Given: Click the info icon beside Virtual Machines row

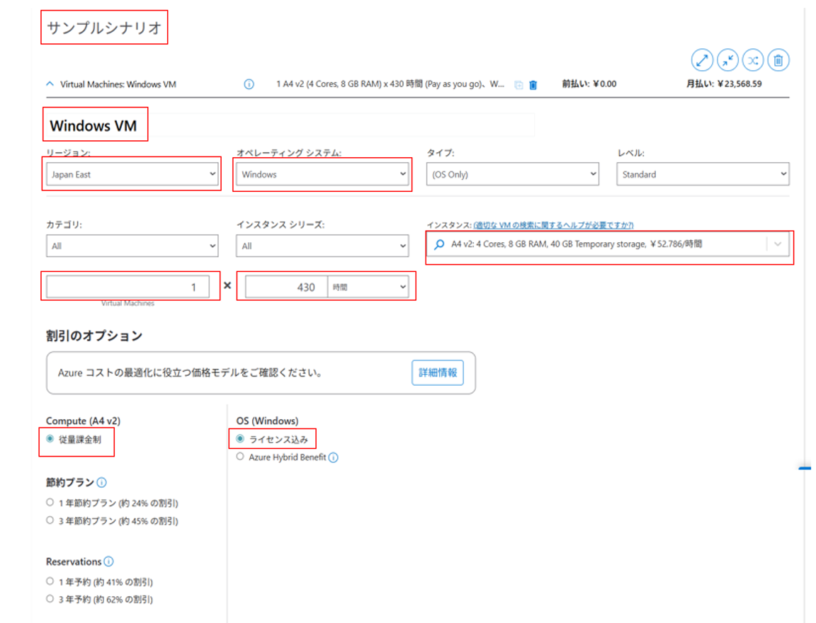Looking at the screenshot, I should [x=249, y=84].
